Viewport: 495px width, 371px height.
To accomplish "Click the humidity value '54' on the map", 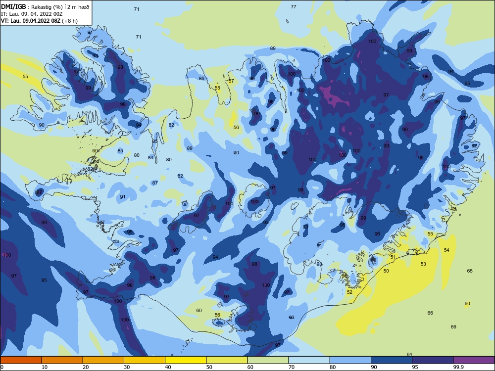I will point(446,250).
